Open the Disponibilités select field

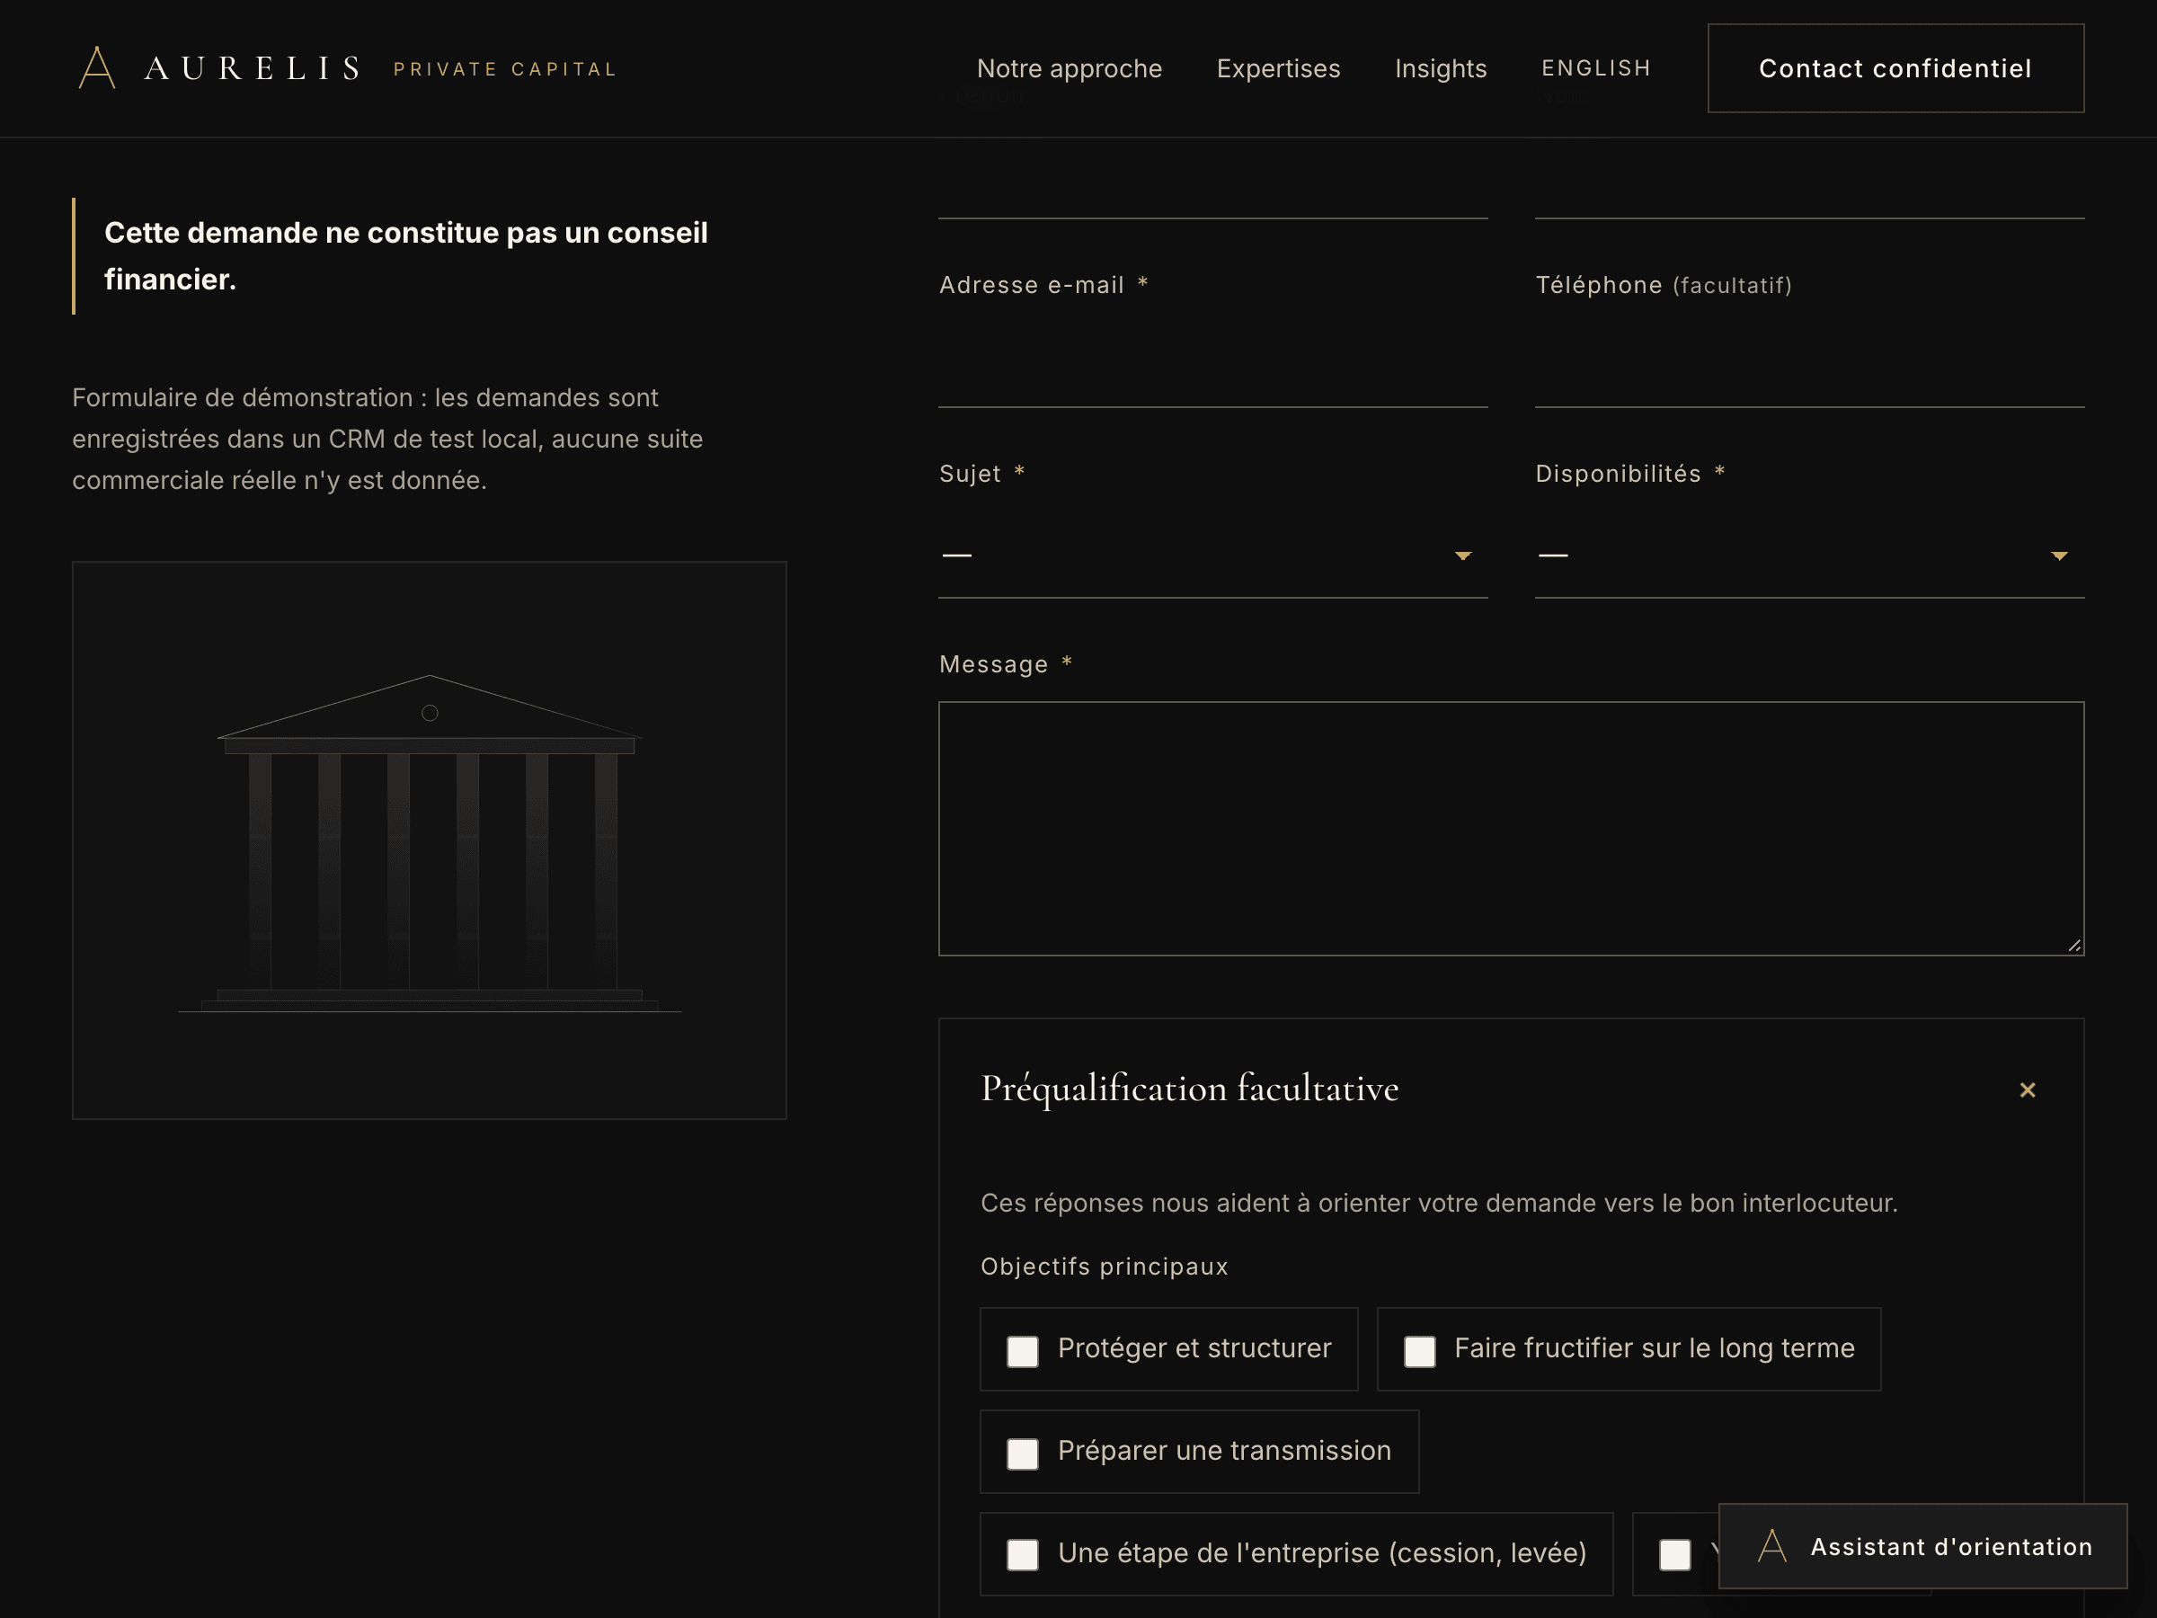click(x=1809, y=556)
